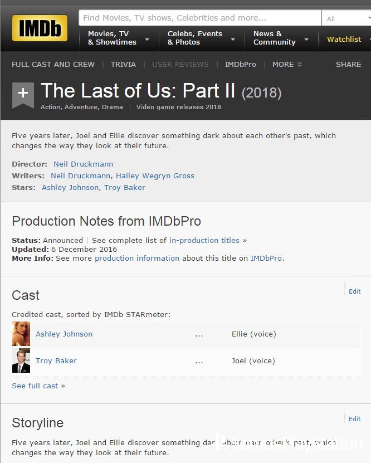371x463 pixels.
Task: Expand the MORE menu
Action: [x=287, y=65]
